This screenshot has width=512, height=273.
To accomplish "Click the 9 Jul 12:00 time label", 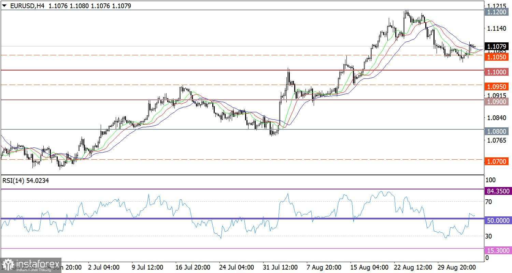I will point(147,267).
